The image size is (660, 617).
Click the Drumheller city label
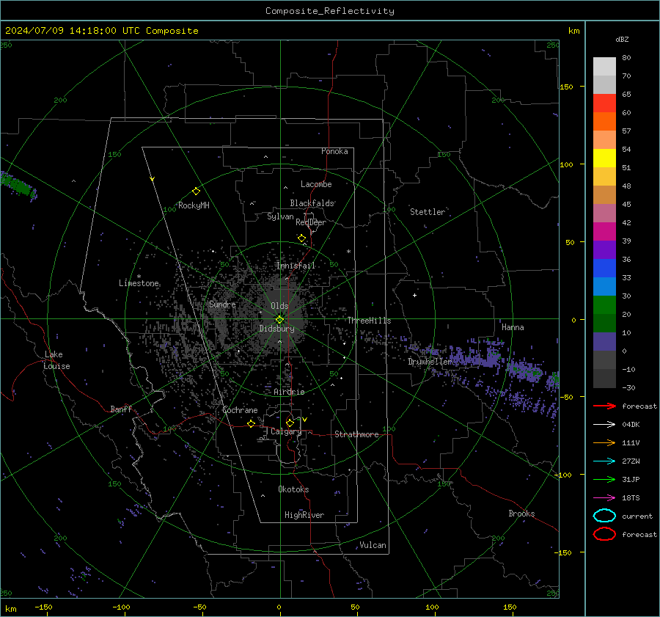pos(430,362)
